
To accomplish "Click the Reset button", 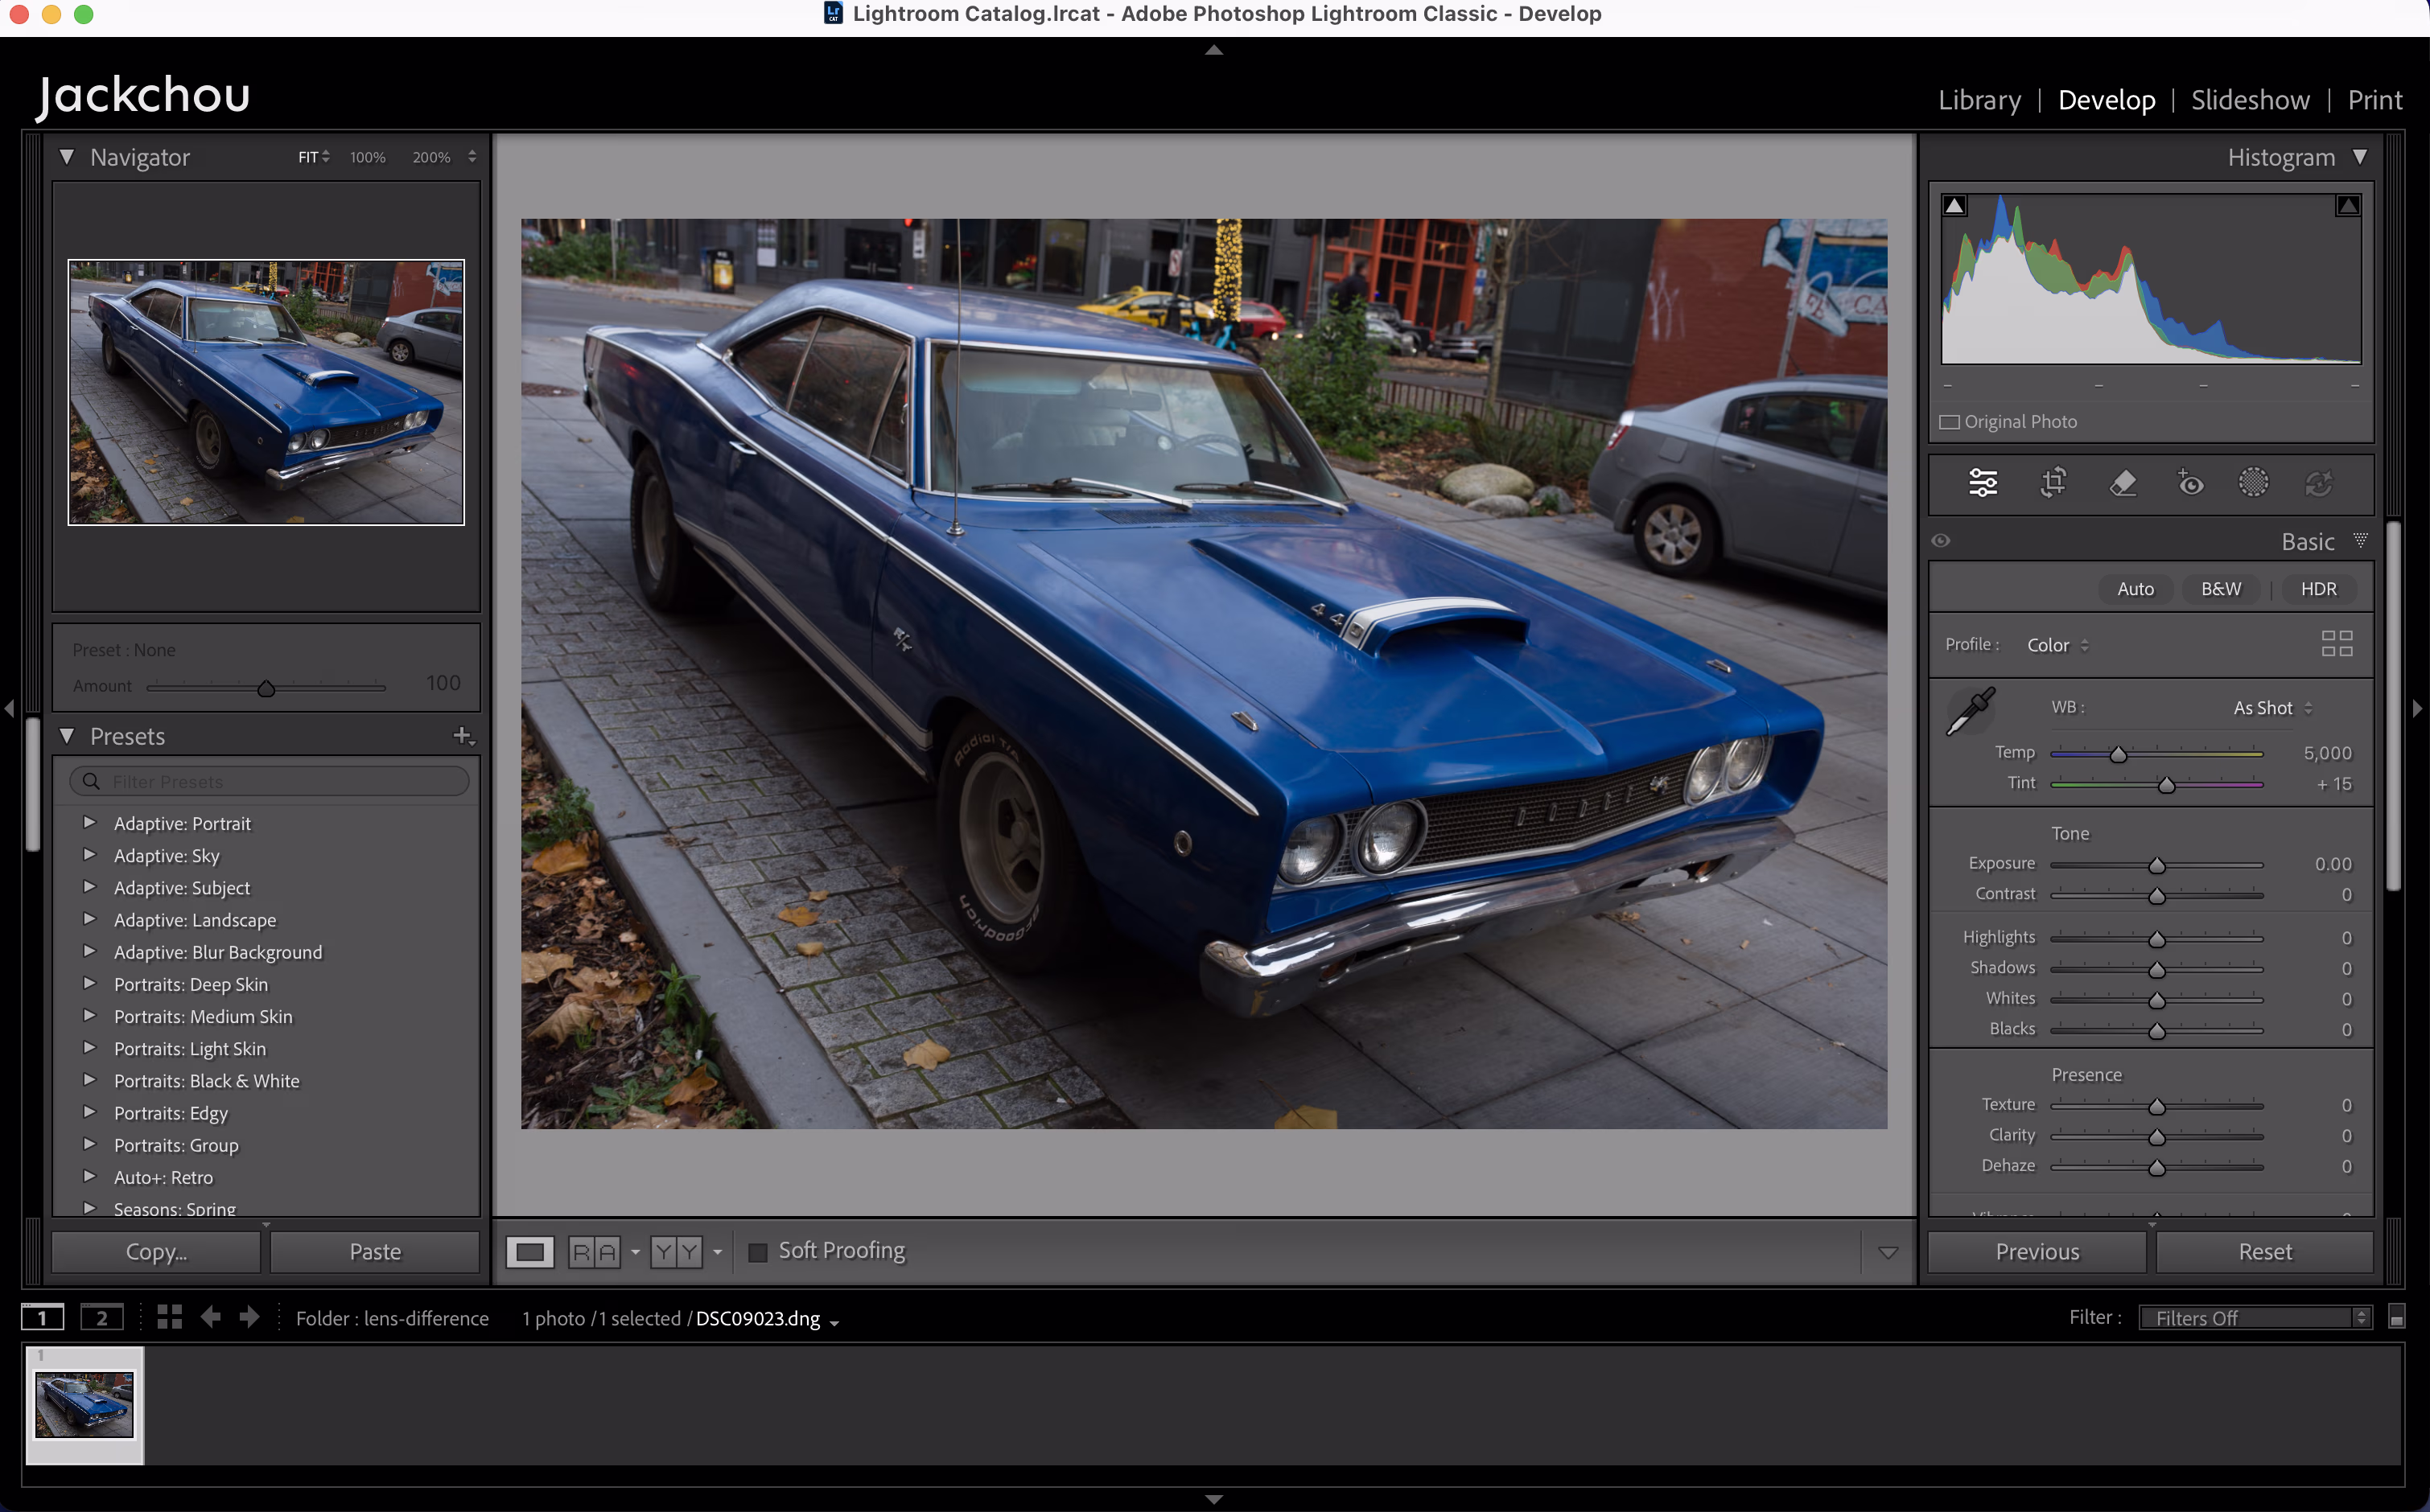I will click(2264, 1252).
